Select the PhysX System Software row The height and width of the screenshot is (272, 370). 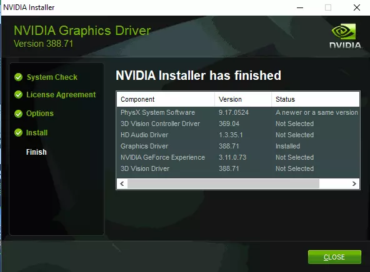238,112
